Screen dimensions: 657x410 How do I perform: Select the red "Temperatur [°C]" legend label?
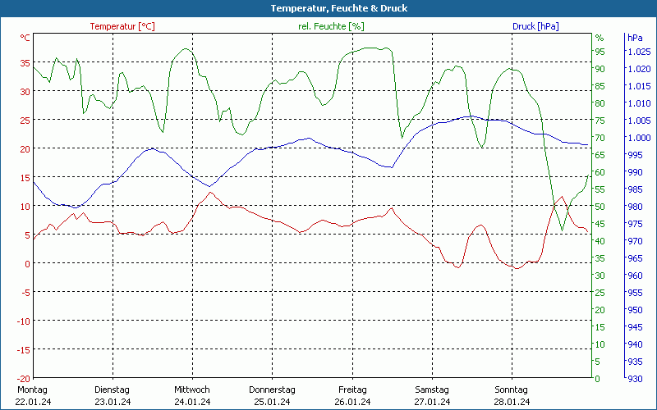(x=122, y=26)
